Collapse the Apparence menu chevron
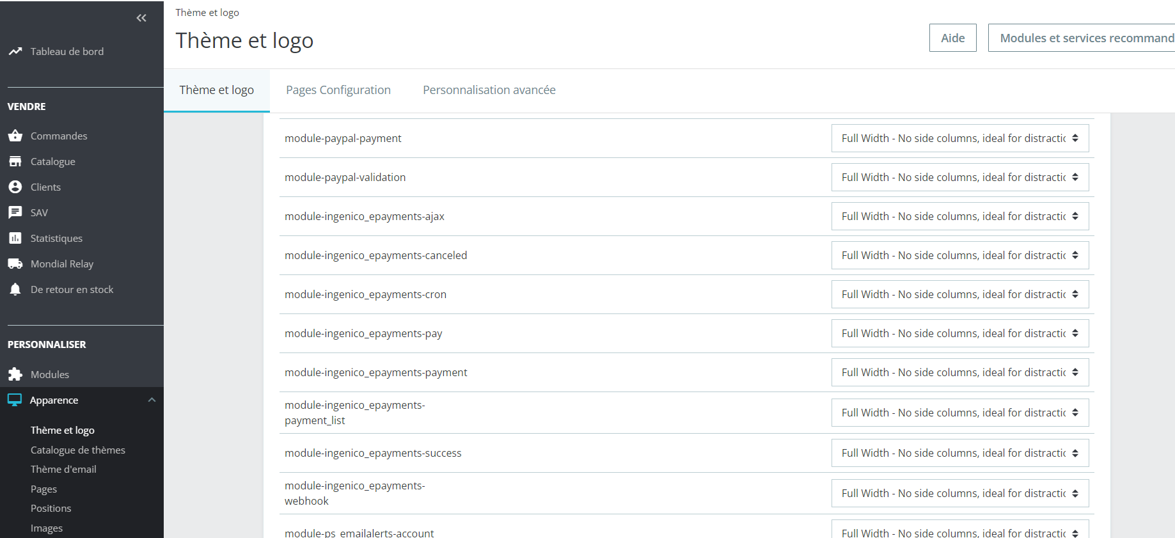The height and width of the screenshot is (538, 1175). click(152, 400)
